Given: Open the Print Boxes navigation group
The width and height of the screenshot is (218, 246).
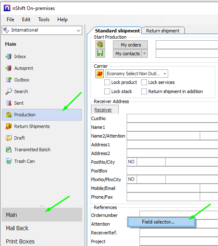Looking at the screenshot, I should tap(42, 241).
